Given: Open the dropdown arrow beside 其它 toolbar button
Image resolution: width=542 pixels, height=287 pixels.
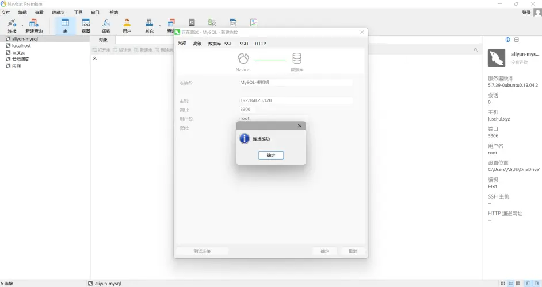Looking at the screenshot, I should point(159,26).
